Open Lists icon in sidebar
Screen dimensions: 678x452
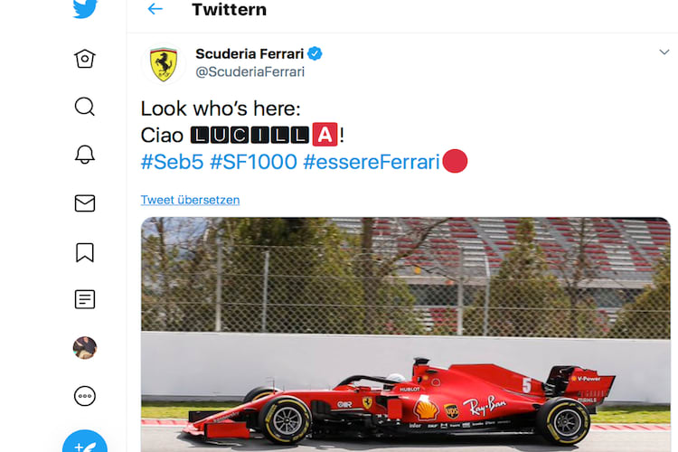point(85,299)
